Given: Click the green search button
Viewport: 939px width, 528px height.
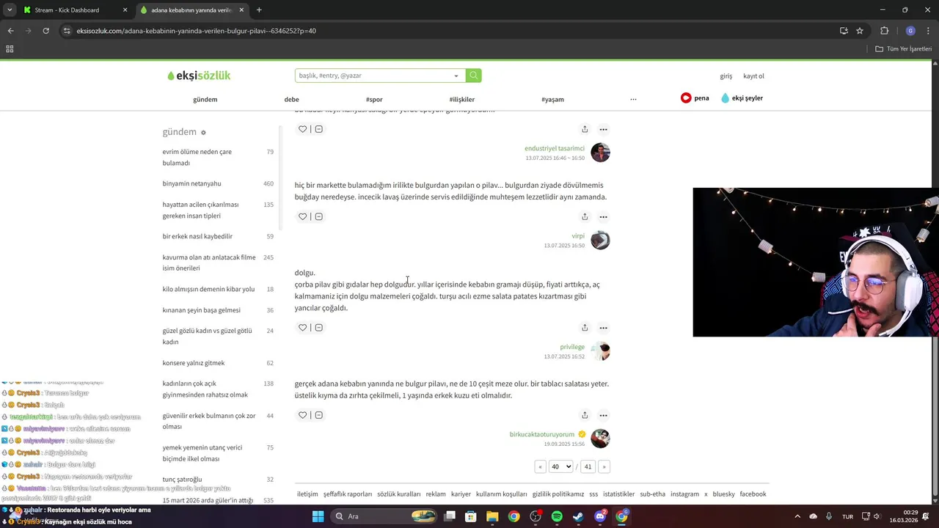Looking at the screenshot, I should click(473, 76).
